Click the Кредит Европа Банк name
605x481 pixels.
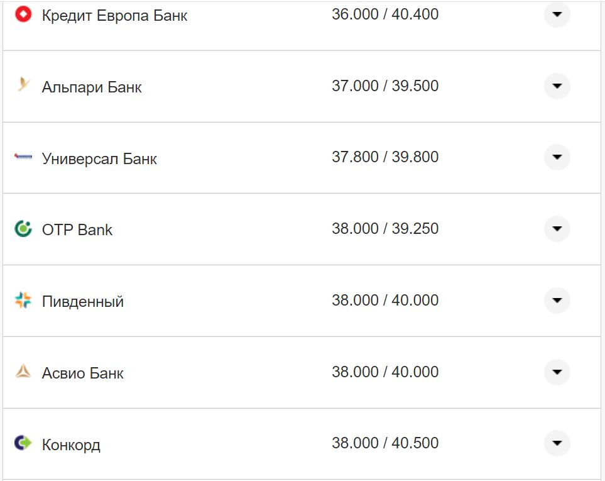click(114, 15)
